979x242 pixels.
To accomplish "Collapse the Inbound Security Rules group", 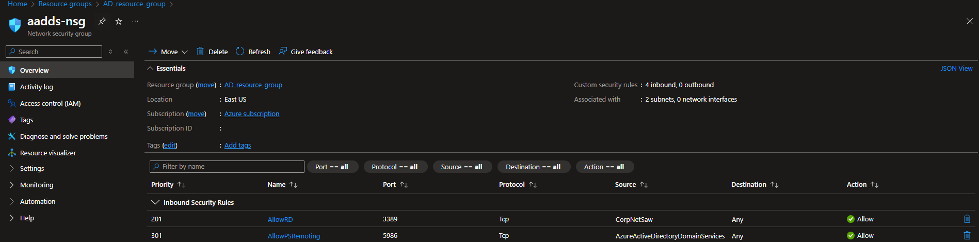I will click(x=155, y=202).
